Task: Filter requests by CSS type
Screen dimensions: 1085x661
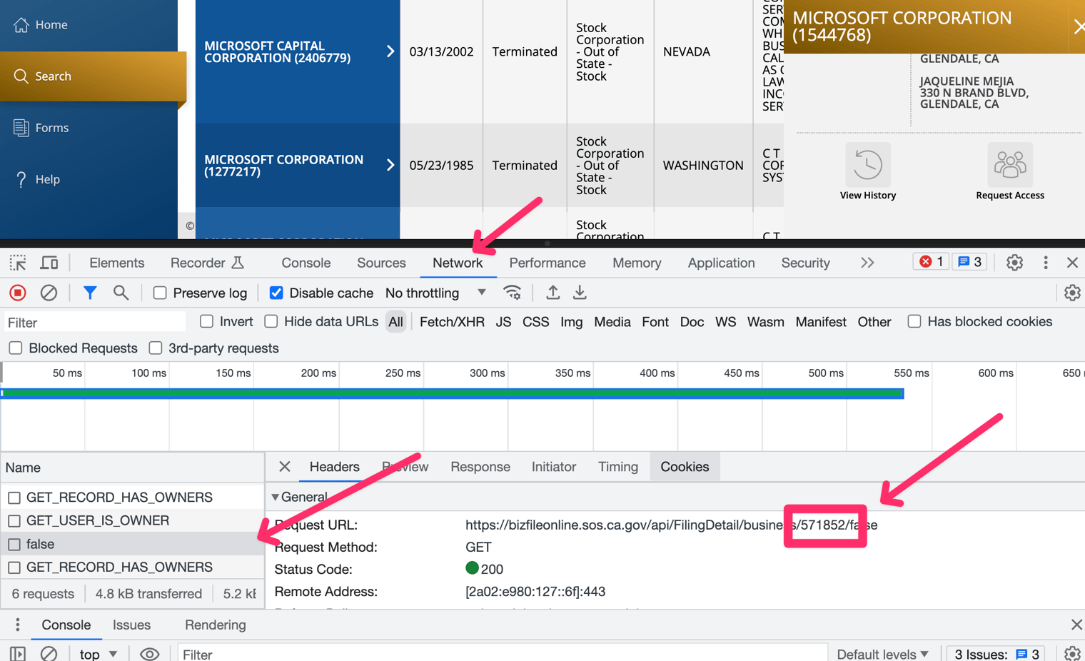Action: click(535, 322)
